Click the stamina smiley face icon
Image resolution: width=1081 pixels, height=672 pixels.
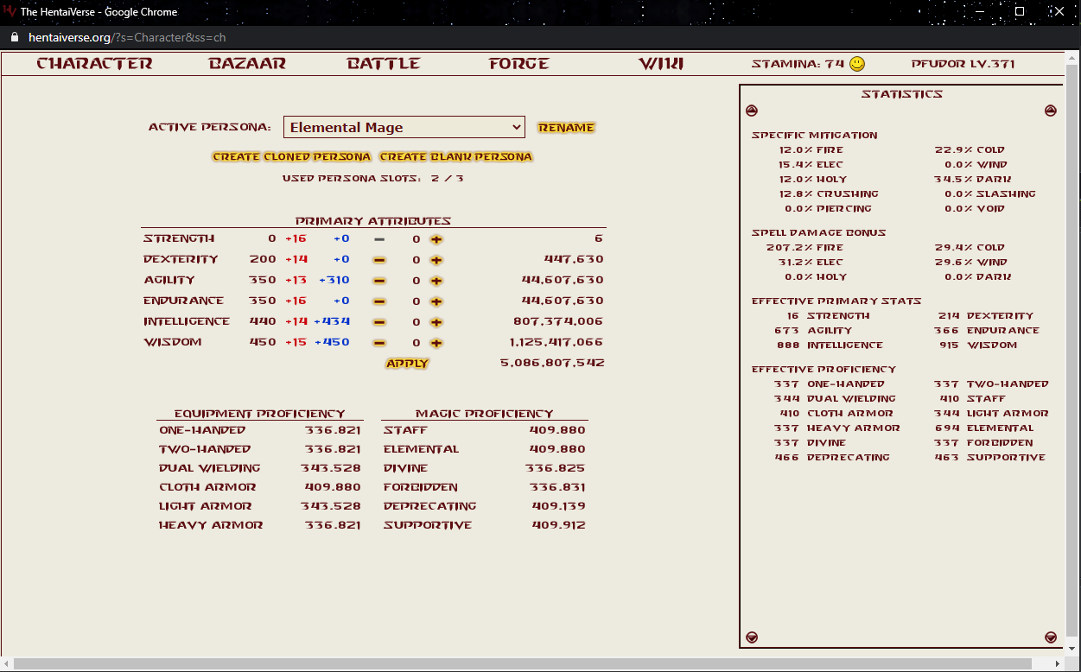point(856,64)
